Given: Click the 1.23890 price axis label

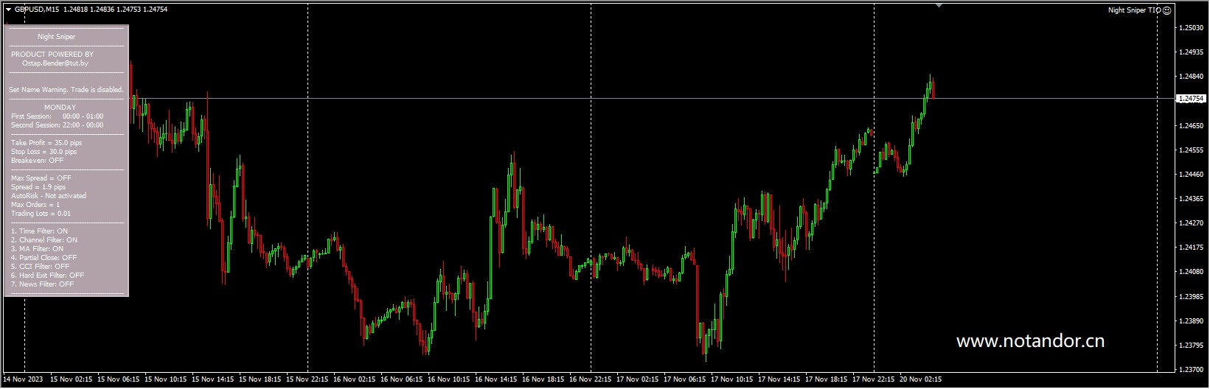Looking at the screenshot, I should 1192,321.
